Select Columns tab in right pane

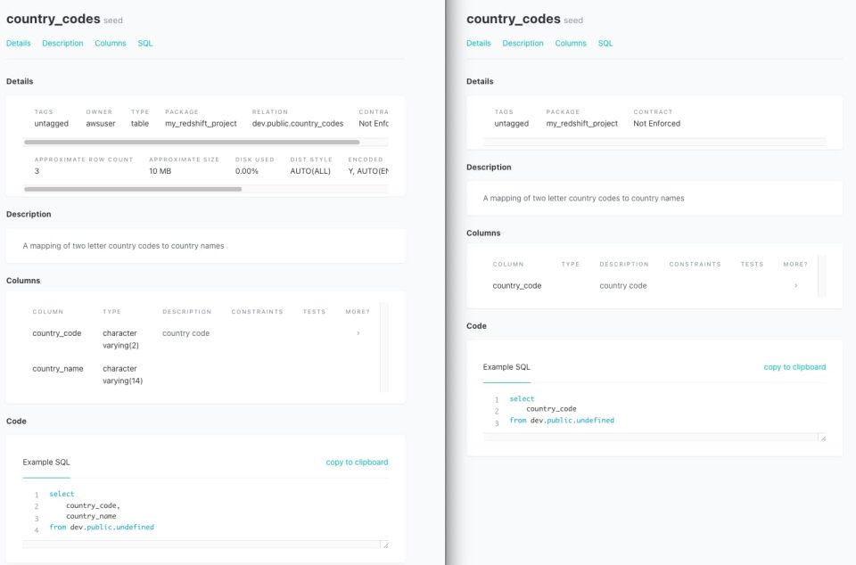point(571,43)
